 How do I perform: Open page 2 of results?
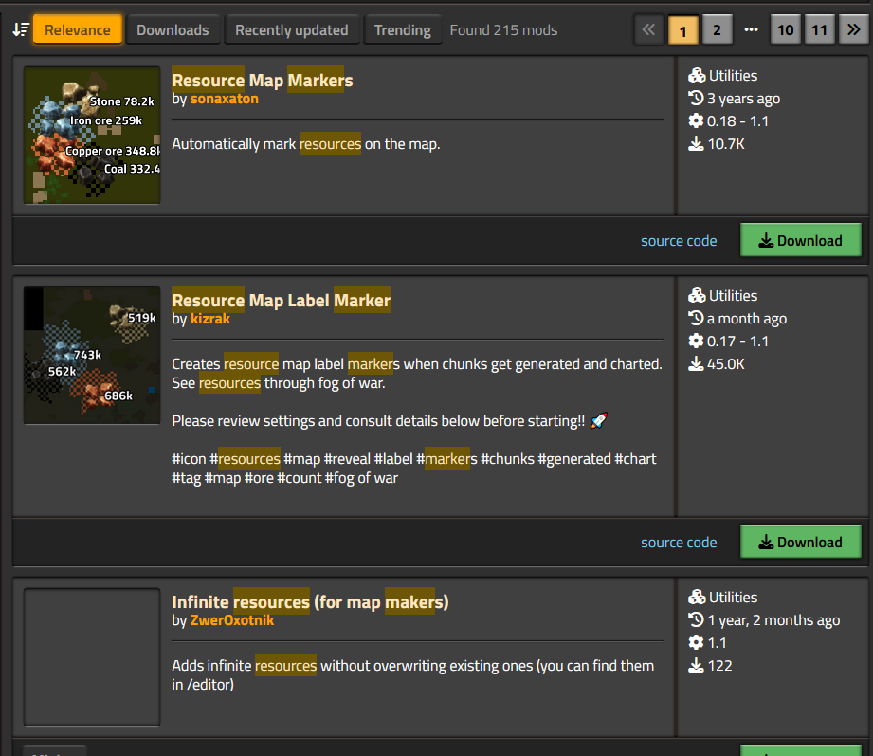(x=717, y=29)
